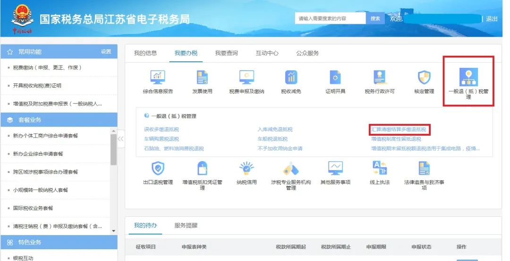The image size is (510, 261).
Task: Open 其他服务事项 icon
Action: coord(335,169)
